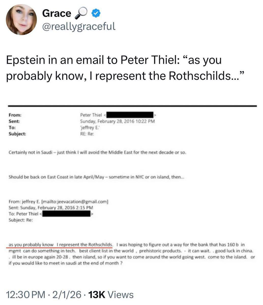Open the Grace display name
This screenshot has width=263, height=305.
pyautogui.click(x=56, y=13)
